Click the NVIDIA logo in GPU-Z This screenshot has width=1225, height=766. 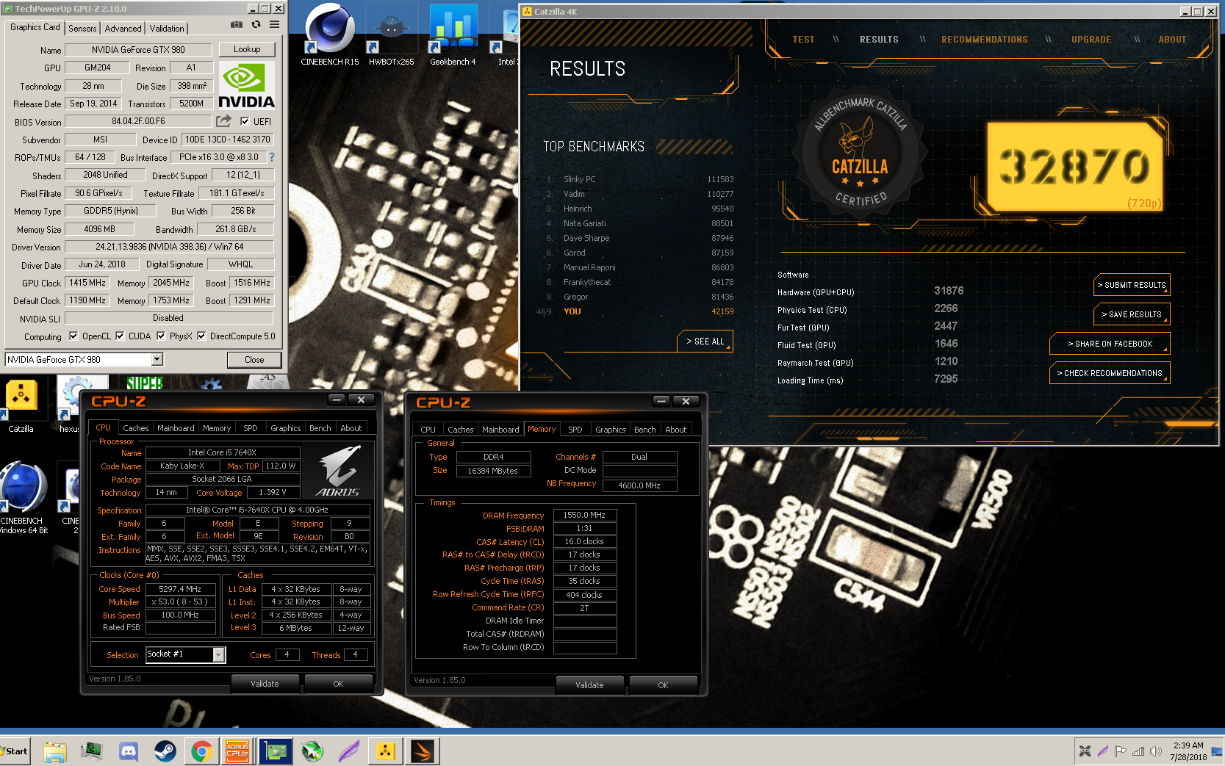click(247, 86)
